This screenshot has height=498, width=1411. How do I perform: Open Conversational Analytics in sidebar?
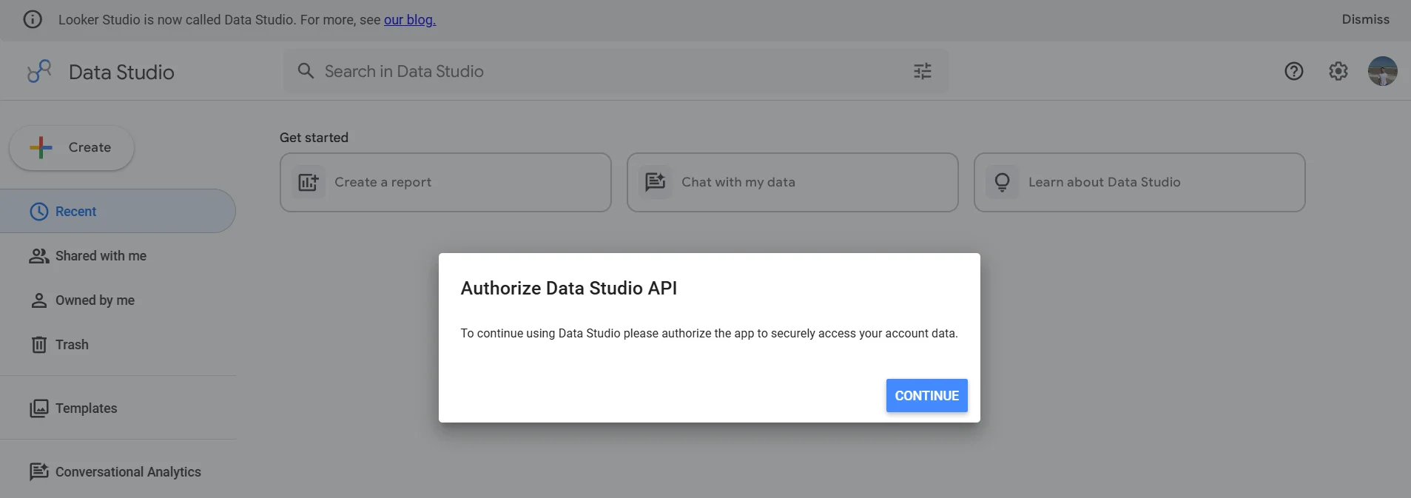pyautogui.click(x=118, y=471)
